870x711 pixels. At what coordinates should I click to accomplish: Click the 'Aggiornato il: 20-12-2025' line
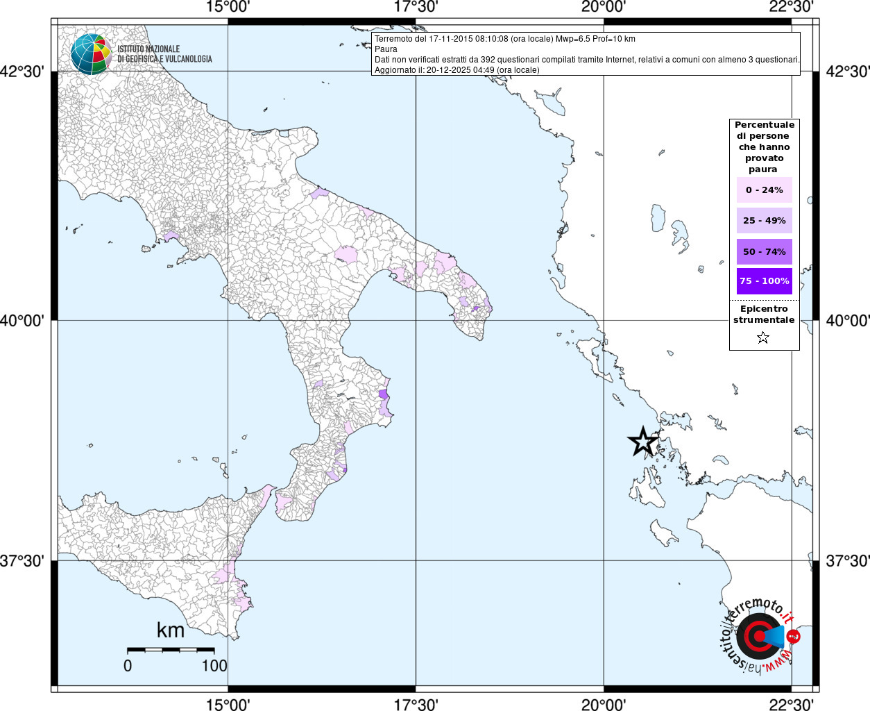pos(457,70)
